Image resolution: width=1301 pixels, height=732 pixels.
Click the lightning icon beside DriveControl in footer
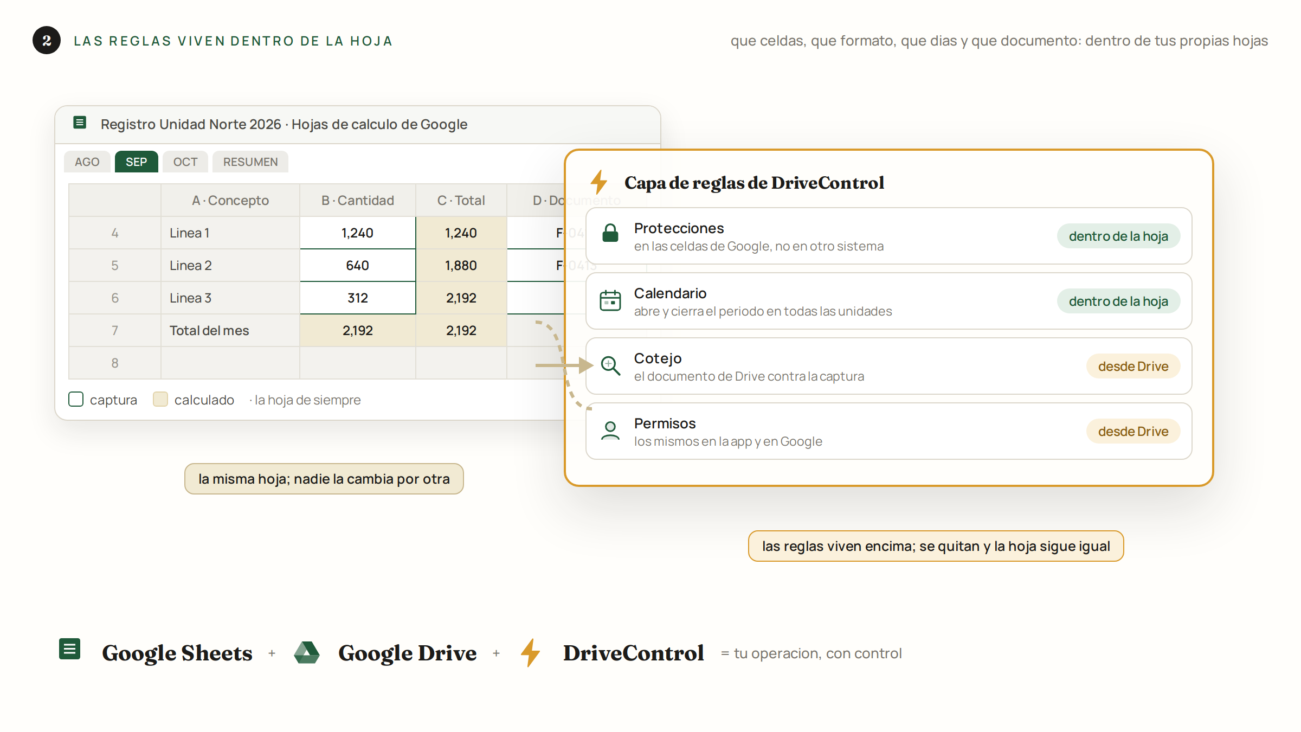click(531, 653)
